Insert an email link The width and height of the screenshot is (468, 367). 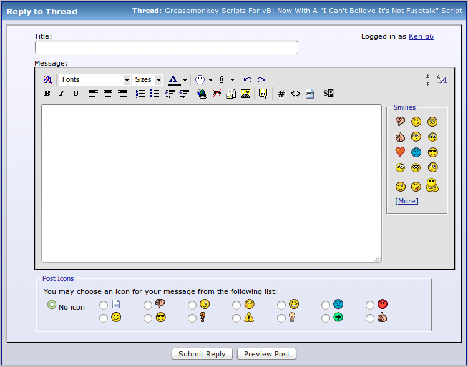231,94
